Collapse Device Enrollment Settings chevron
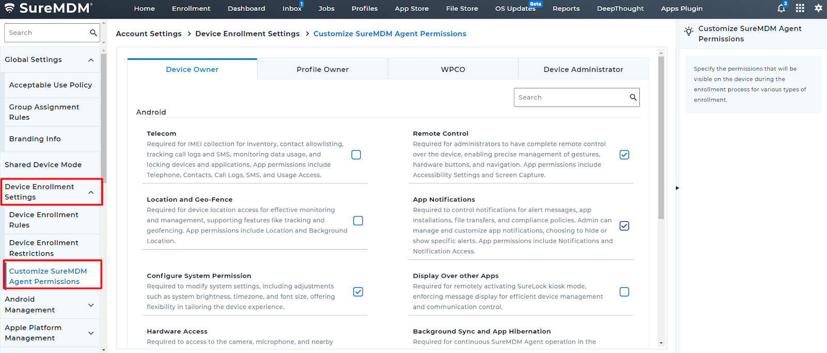 91,192
